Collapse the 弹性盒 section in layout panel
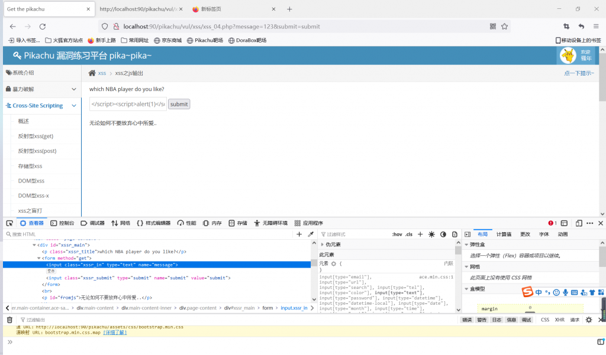 (468, 245)
